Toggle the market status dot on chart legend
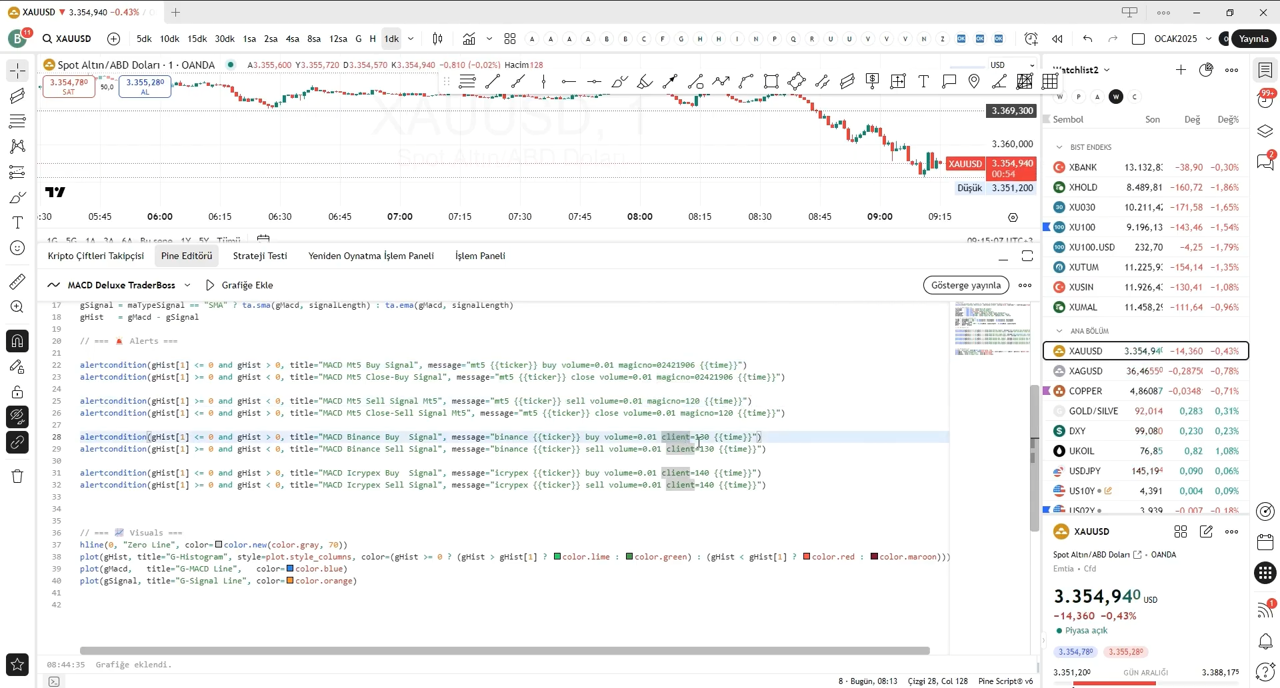 [x=231, y=65]
